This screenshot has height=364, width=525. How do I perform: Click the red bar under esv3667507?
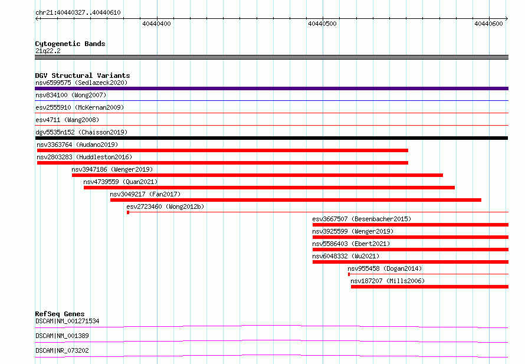(x=411, y=225)
